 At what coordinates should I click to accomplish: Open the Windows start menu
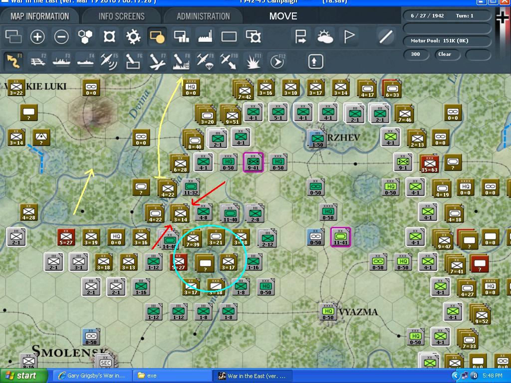[x=23, y=376]
